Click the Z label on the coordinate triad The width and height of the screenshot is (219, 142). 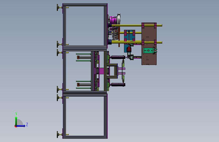tap(27, 124)
